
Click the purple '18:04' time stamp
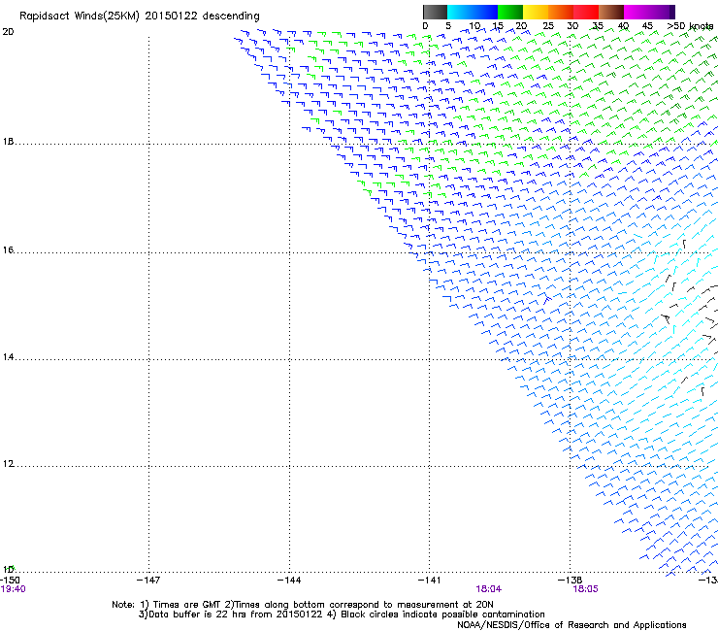coord(489,589)
